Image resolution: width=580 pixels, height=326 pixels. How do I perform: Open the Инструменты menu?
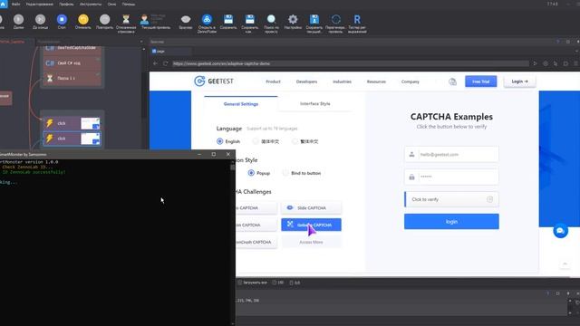91,4
